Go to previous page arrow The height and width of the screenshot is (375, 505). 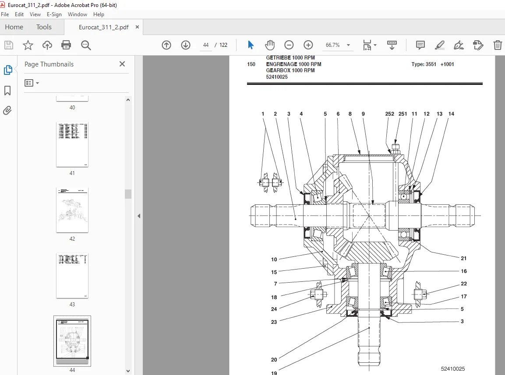pyautogui.click(x=166, y=45)
